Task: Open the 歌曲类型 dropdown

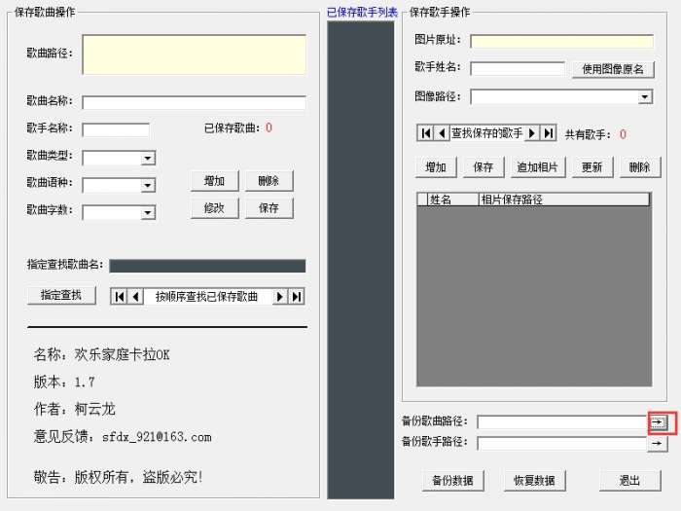Action: pyautogui.click(x=148, y=158)
